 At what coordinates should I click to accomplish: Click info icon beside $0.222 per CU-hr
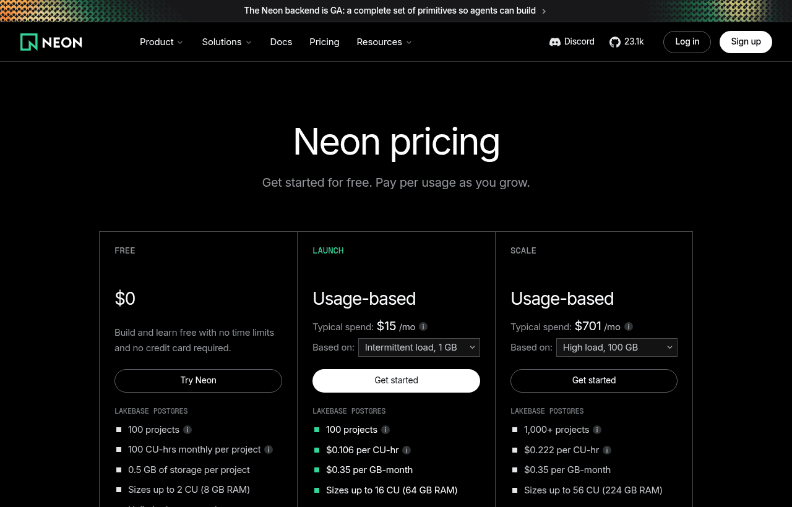[607, 450]
